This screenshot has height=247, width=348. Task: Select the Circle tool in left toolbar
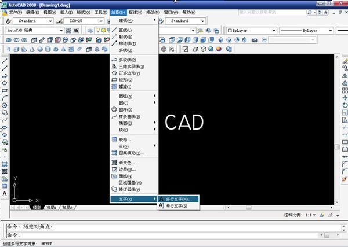tap(5, 105)
